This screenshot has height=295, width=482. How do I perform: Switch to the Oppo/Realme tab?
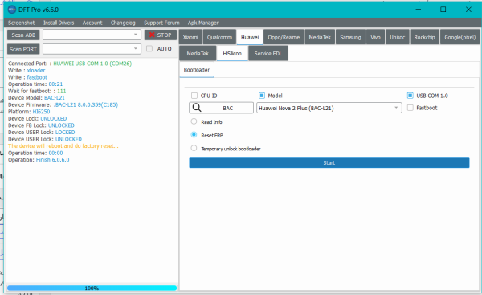(x=284, y=37)
